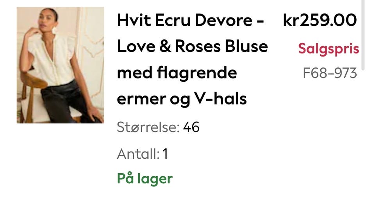Image resolution: width=375 pixels, height=209 pixels.
Task: Click the model's face in product photo
Action: click(x=46, y=19)
